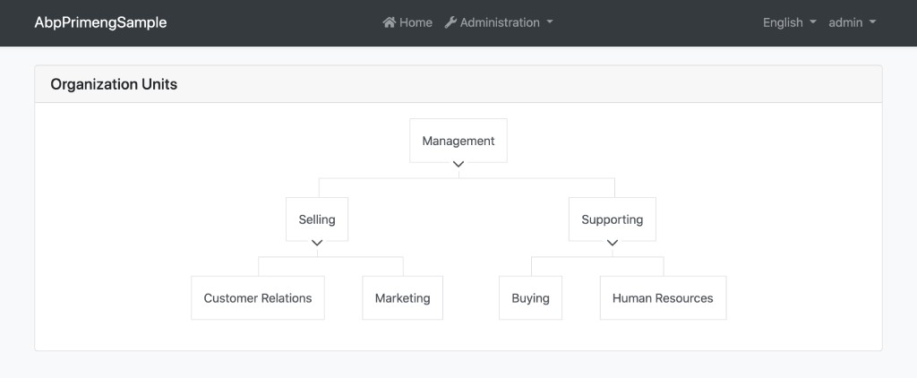Select the Management organization unit

(458, 141)
